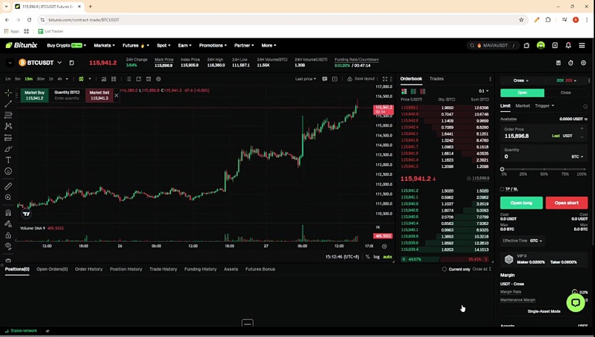The height and width of the screenshot is (337, 595).
Task: Show buy-only orderbook view icon
Action: pos(414,91)
